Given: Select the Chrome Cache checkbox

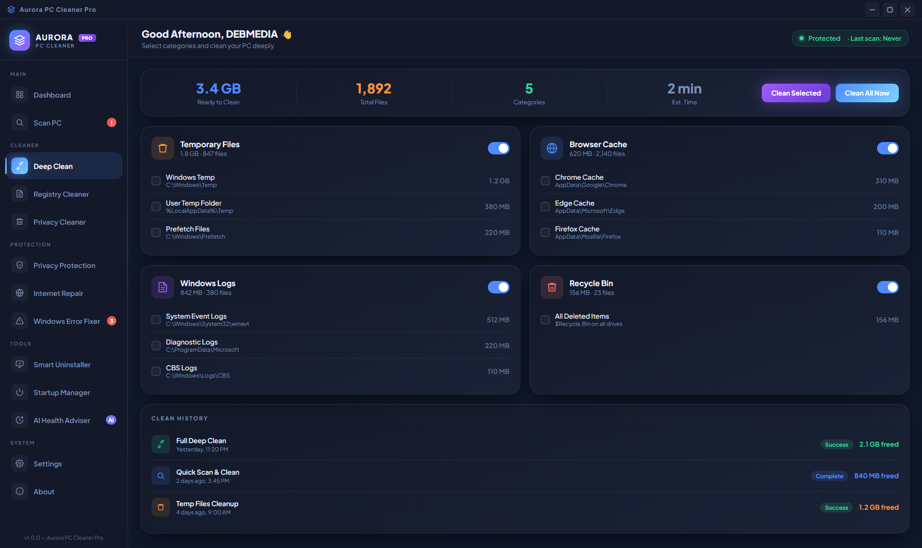Looking at the screenshot, I should pos(545,181).
